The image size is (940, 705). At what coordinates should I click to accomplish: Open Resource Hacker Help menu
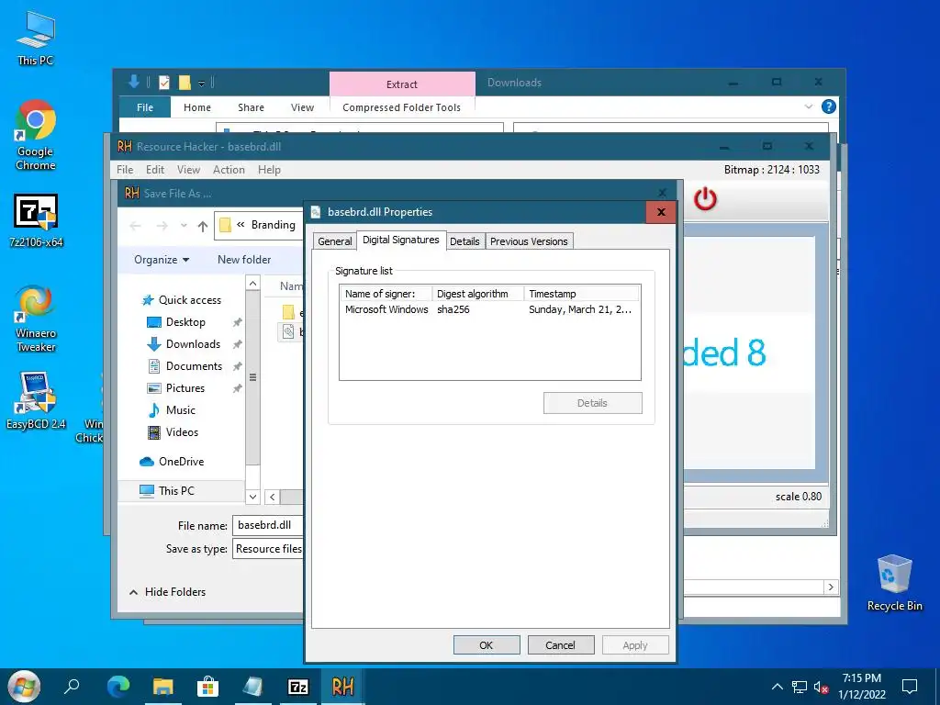click(x=269, y=170)
